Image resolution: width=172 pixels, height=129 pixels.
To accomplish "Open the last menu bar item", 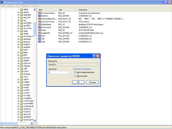I will point(35,6).
